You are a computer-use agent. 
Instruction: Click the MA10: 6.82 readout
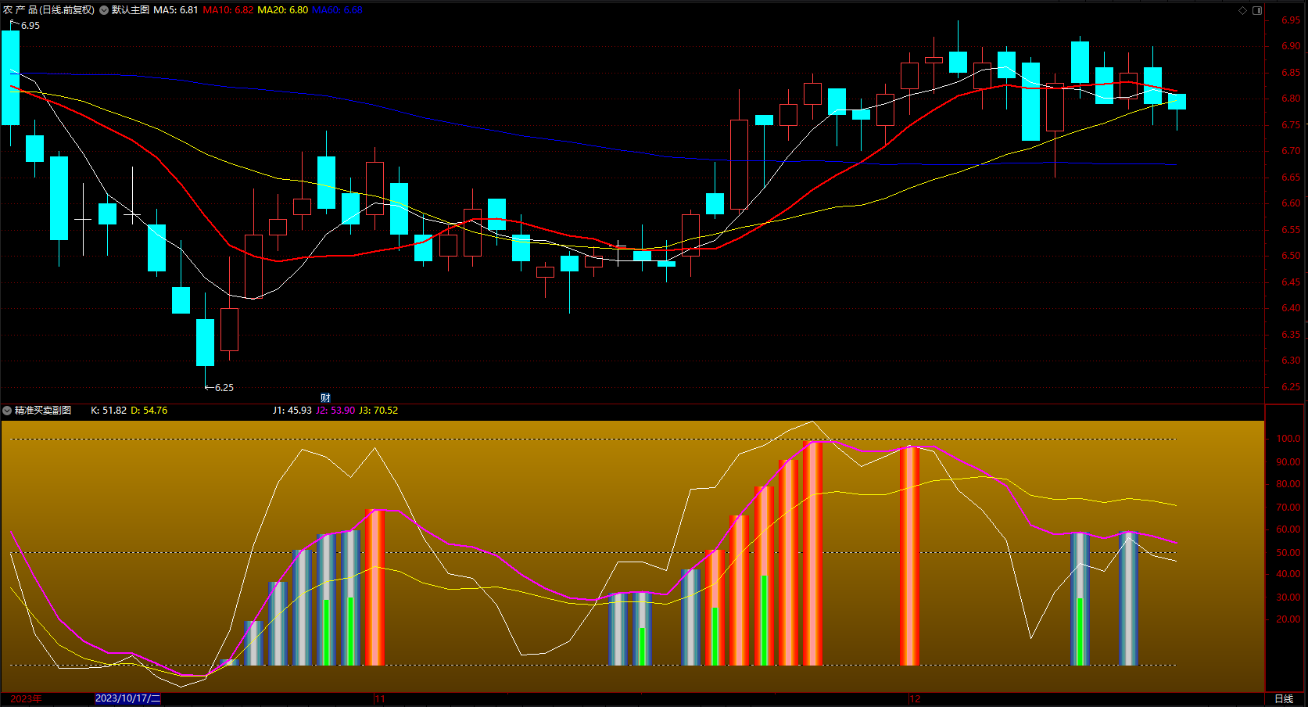coord(228,10)
